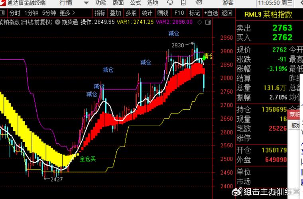Screen dimensions: 303x199
Task: Toggle the panel icon left of 分时
Action: (x=2, y=13)
